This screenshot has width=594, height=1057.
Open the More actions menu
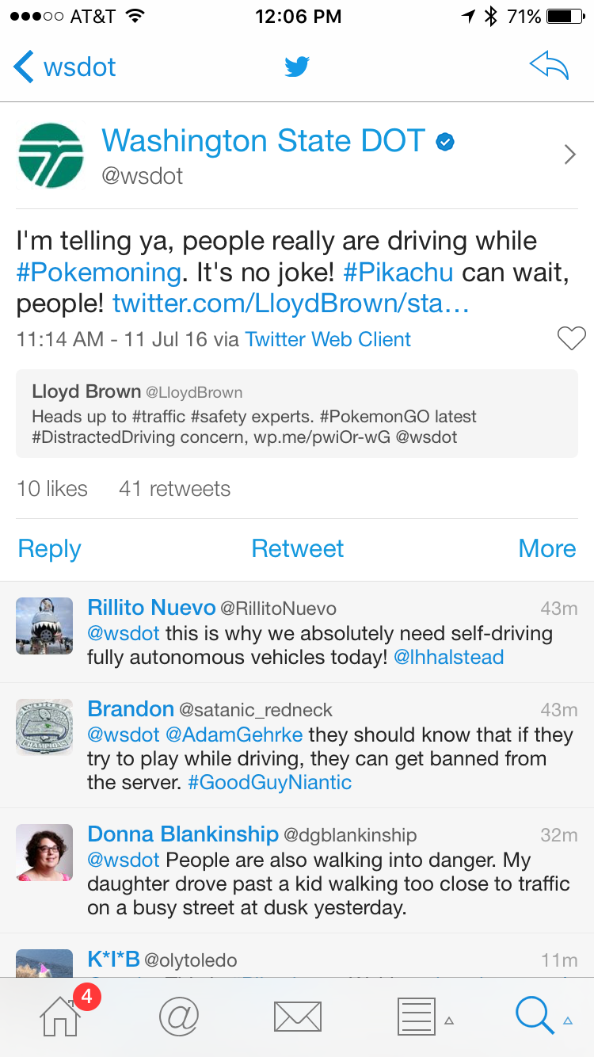pos(546,548)
